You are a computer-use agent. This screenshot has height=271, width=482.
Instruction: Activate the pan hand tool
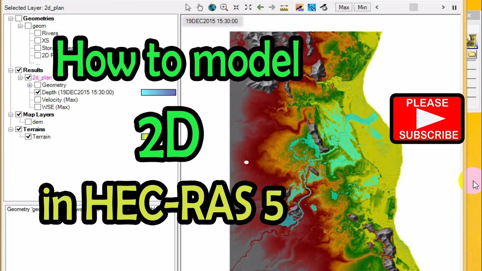click(x=200, y=7)
